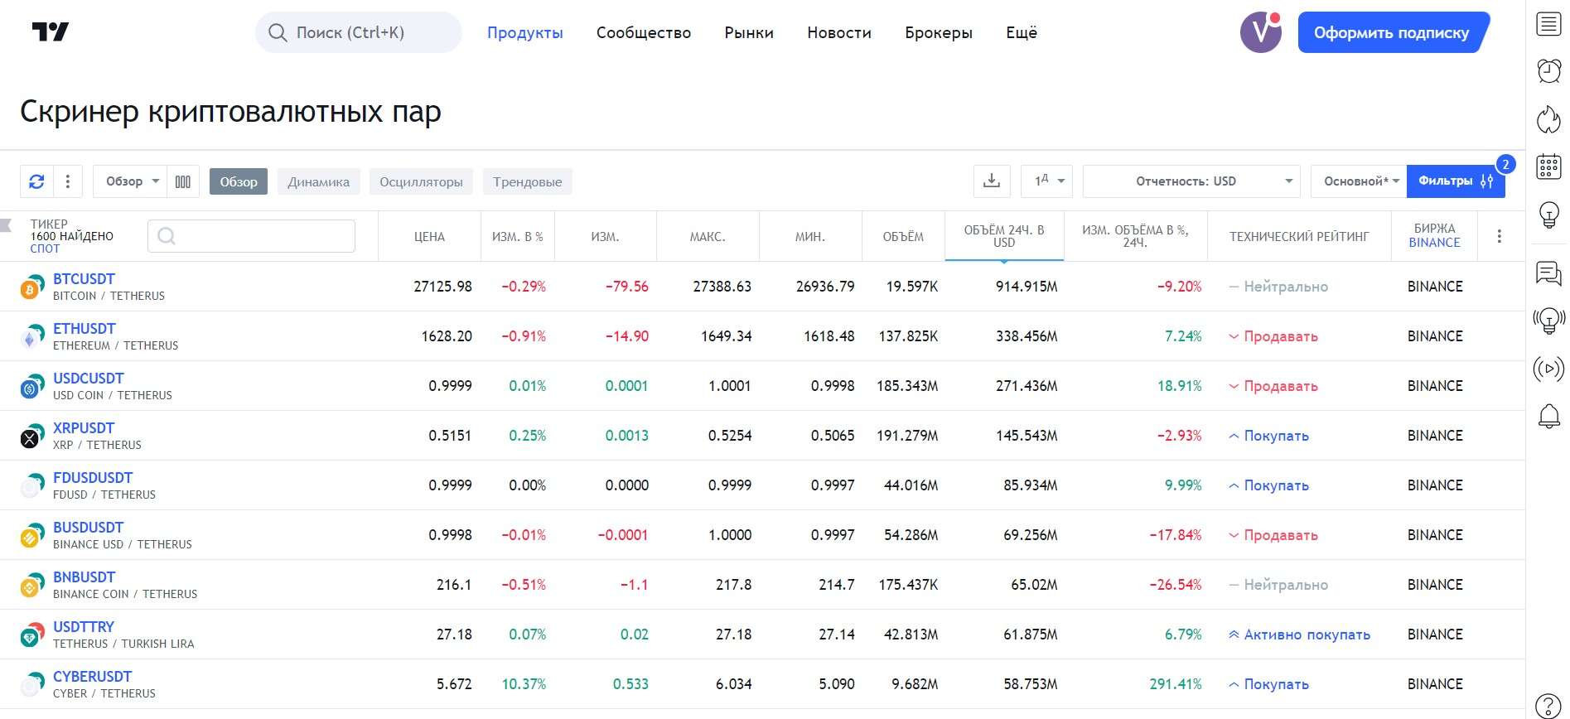The width and height of the screenshot is (1570, 719).
Task: Open the notifications bell icon
Action: click(1548, 416)
